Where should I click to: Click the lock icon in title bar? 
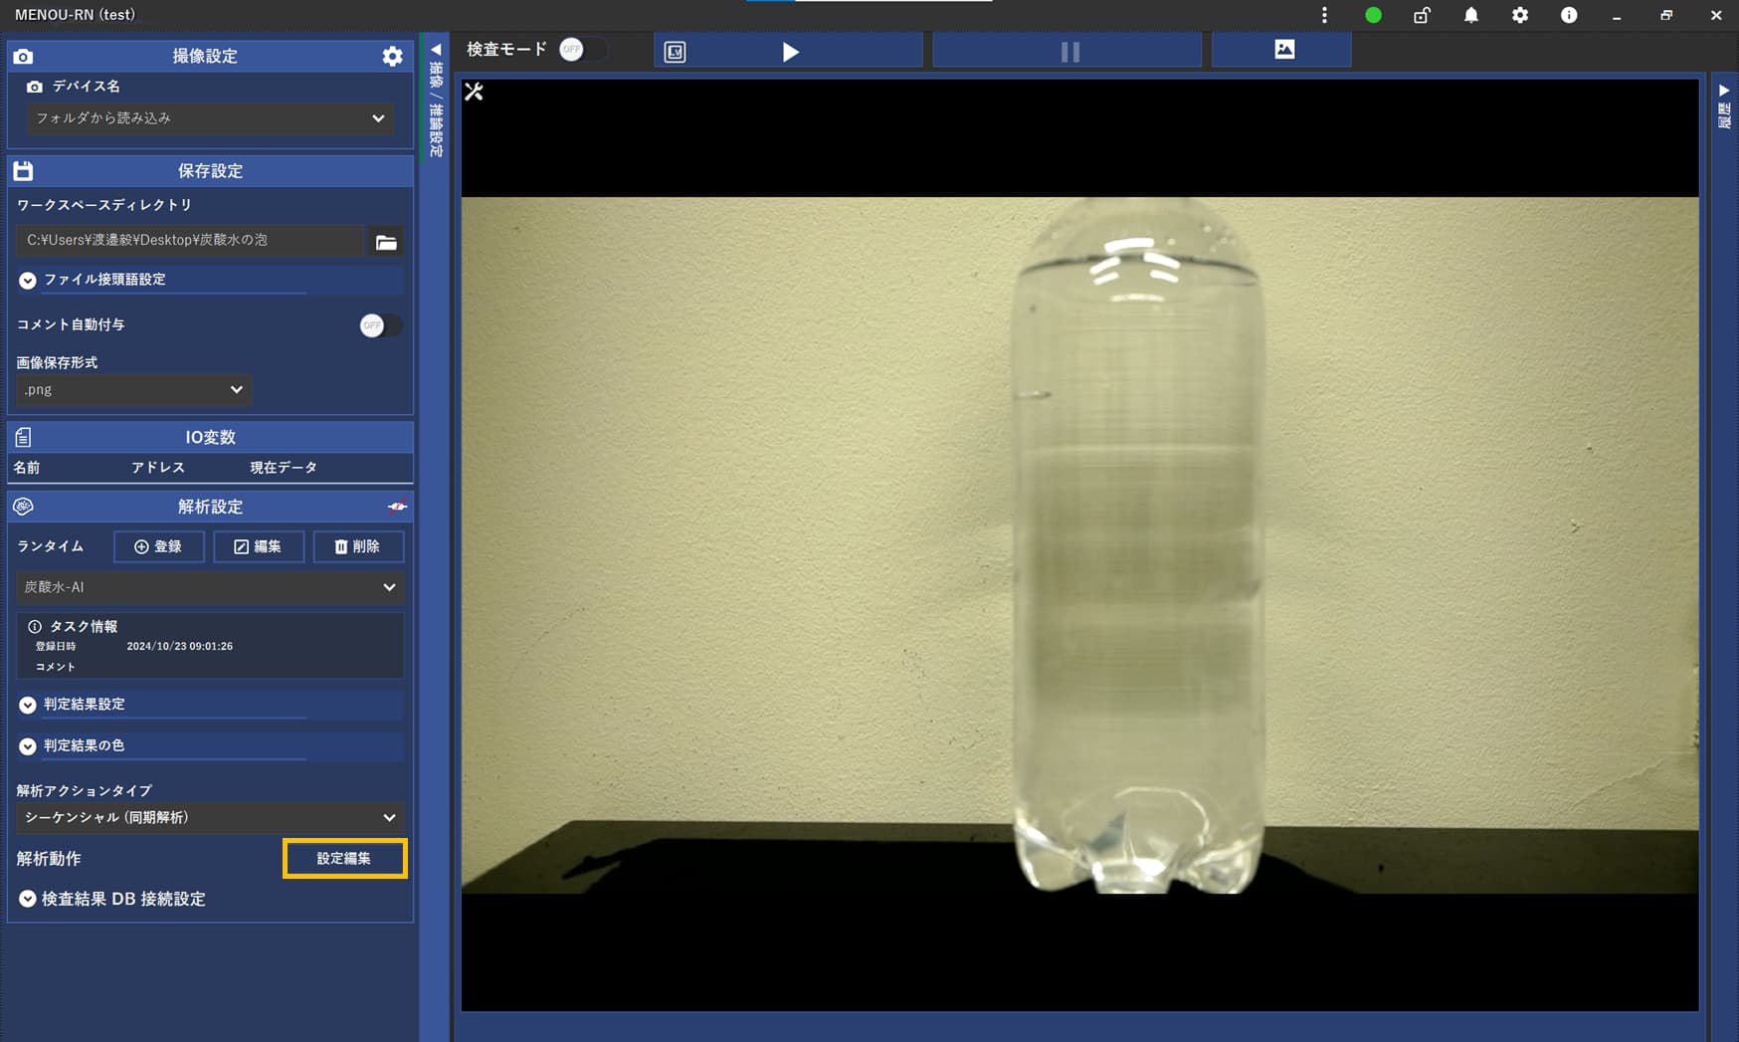1422,15
